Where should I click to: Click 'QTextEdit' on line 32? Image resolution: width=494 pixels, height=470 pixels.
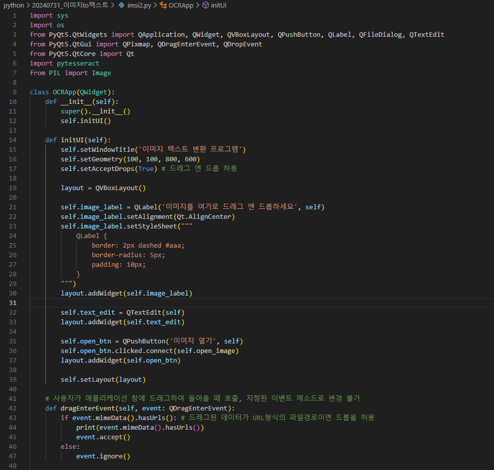click(x=144, y=313)
